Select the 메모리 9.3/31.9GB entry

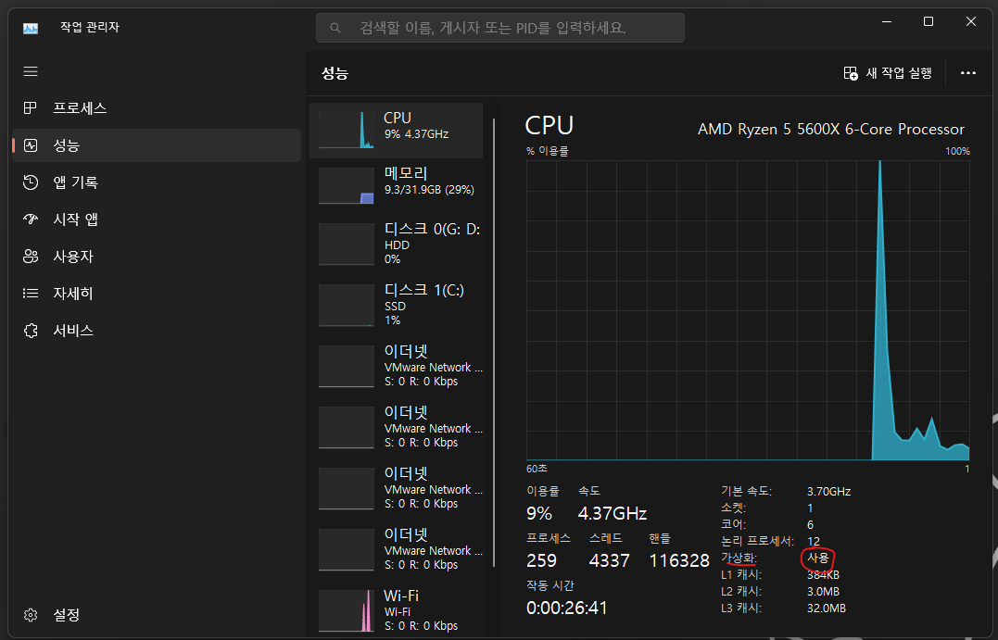(x=396, y=185)
